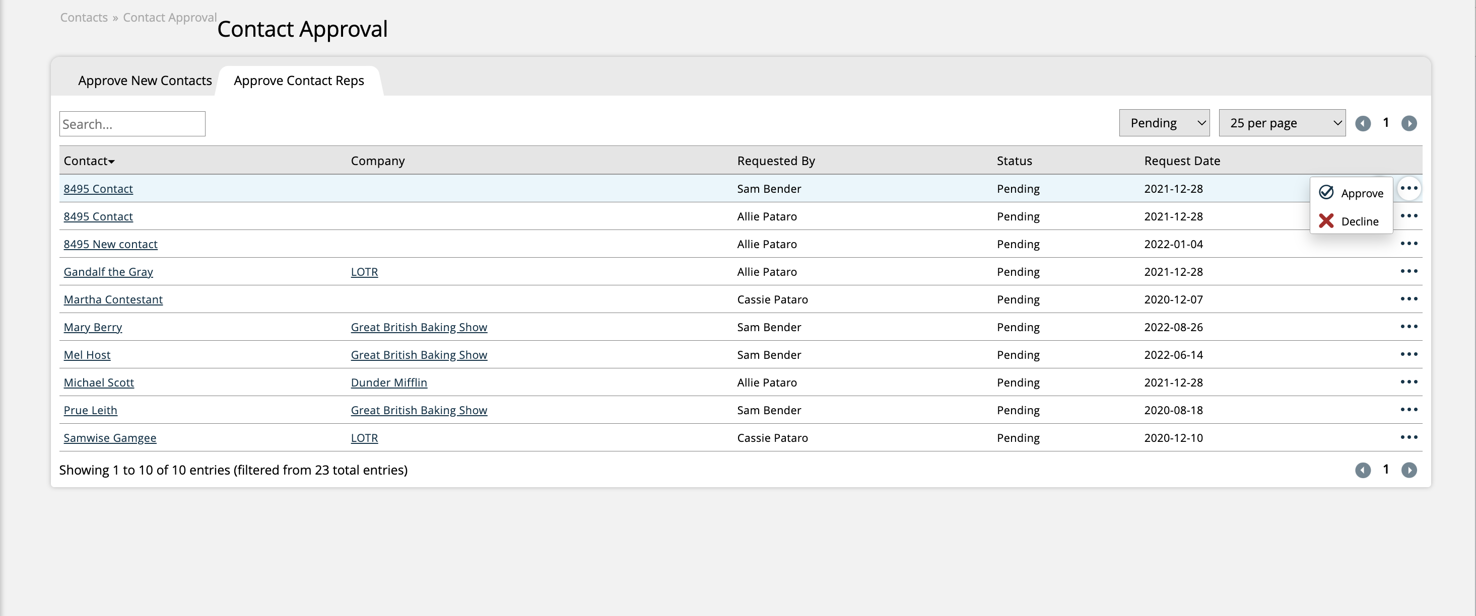The width and height of the screenshot is (1476, 616).
Task: Click the three-dot menu icon for Mel Host
Action: point(1409,355)
